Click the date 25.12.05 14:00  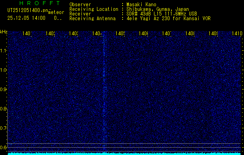26,18
